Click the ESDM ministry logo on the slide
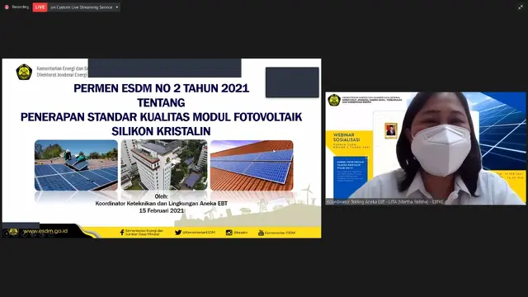The width and height of the screenshot is (528, 297). (x=24, y=72)
